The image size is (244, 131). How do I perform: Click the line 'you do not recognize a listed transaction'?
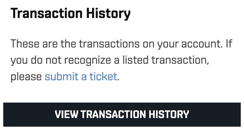[x=110, y=60]
